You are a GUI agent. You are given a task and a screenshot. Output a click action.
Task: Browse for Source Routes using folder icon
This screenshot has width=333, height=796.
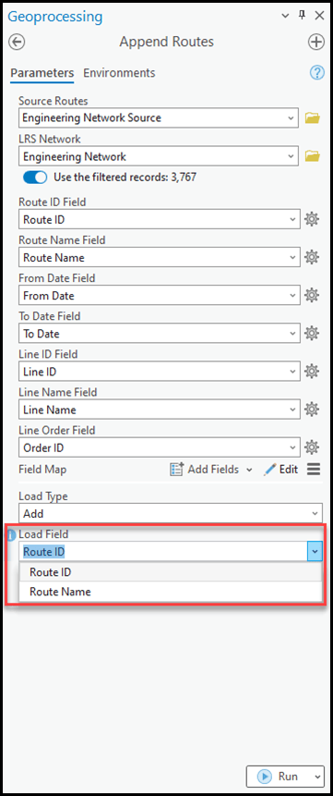click(313, 117)
